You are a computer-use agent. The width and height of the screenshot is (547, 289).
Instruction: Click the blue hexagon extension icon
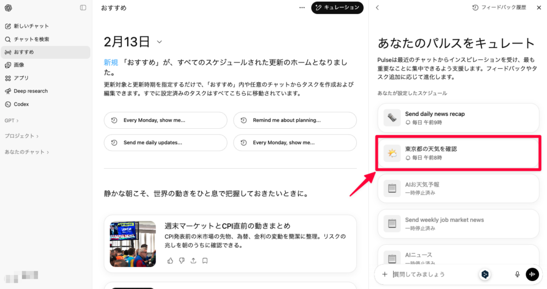[x=485, y=275]
